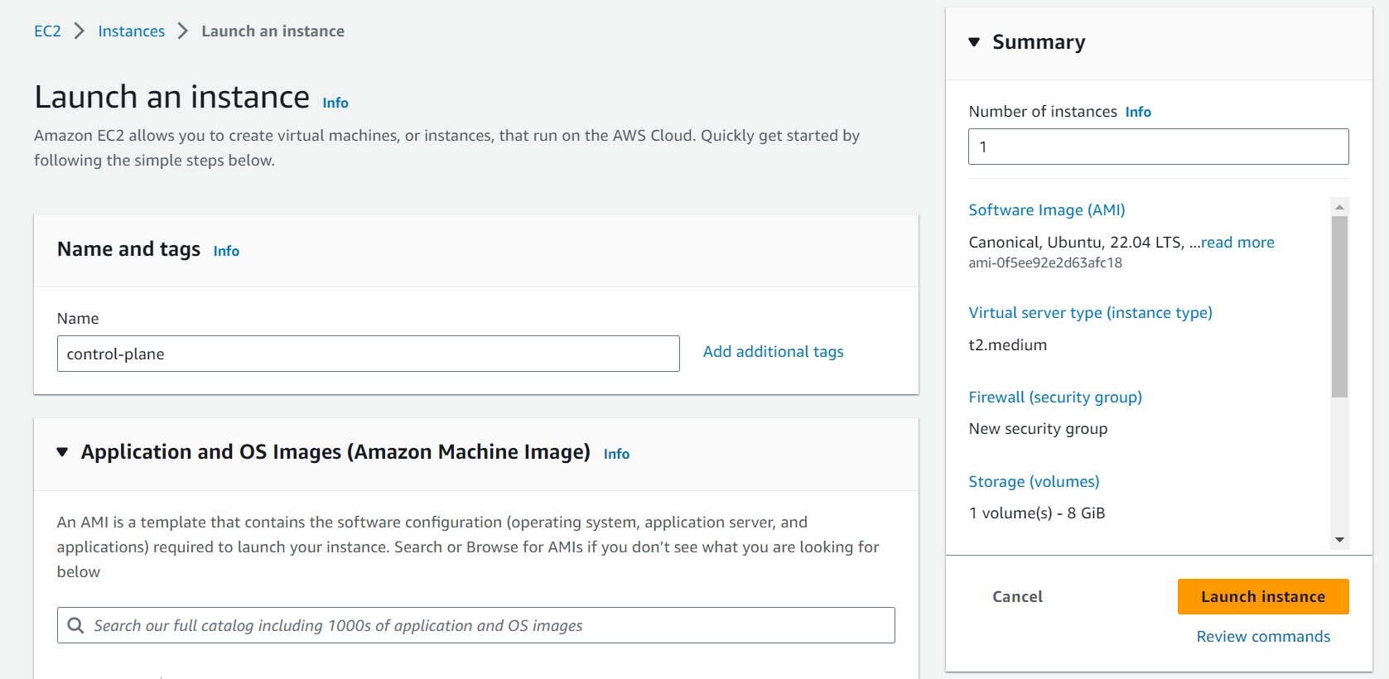Open Firewall (security group) link
The height and width of the screenshot is (679, 1389).
[1055, 397]
